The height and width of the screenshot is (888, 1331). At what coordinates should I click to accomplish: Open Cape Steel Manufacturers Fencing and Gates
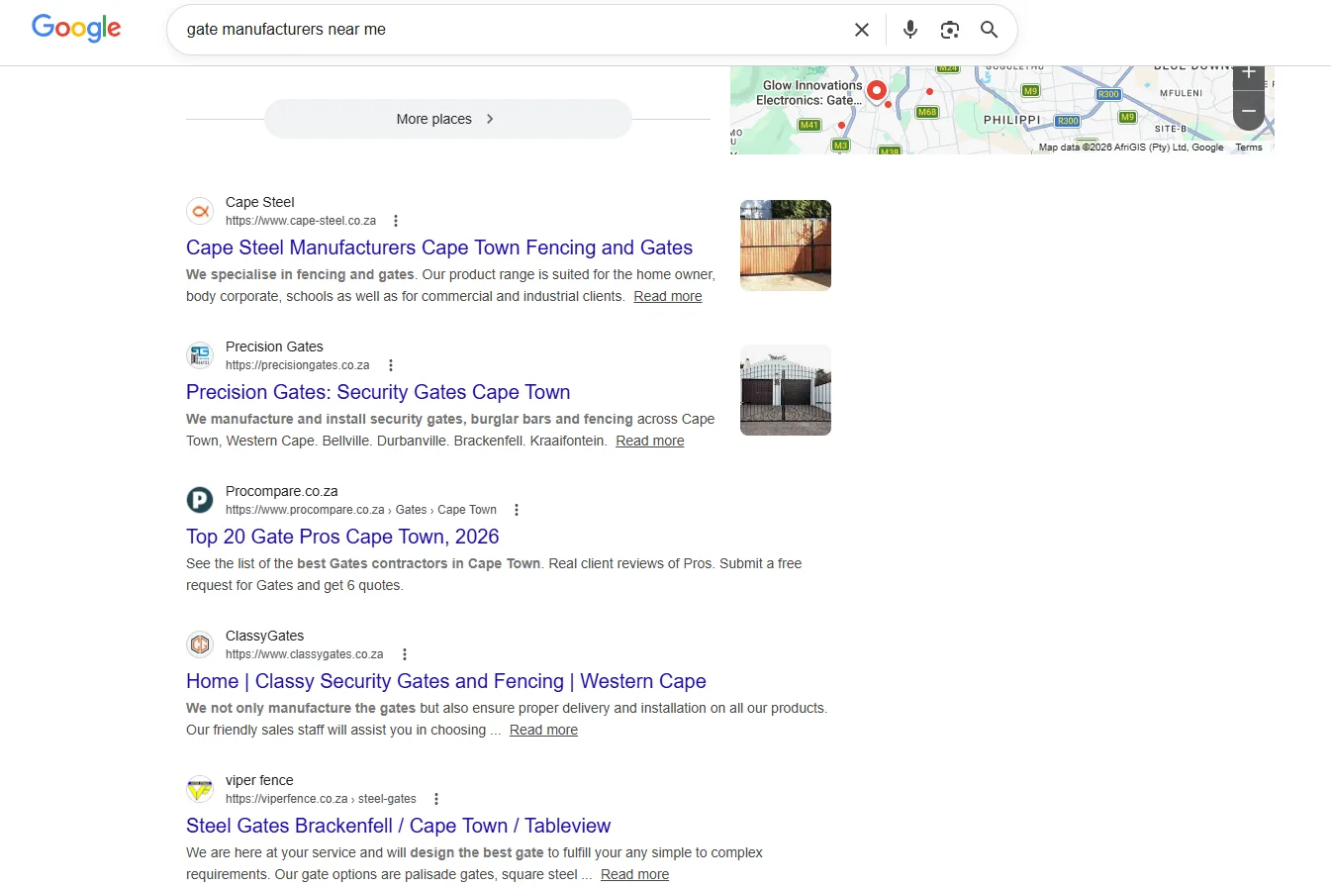(439, 247)
